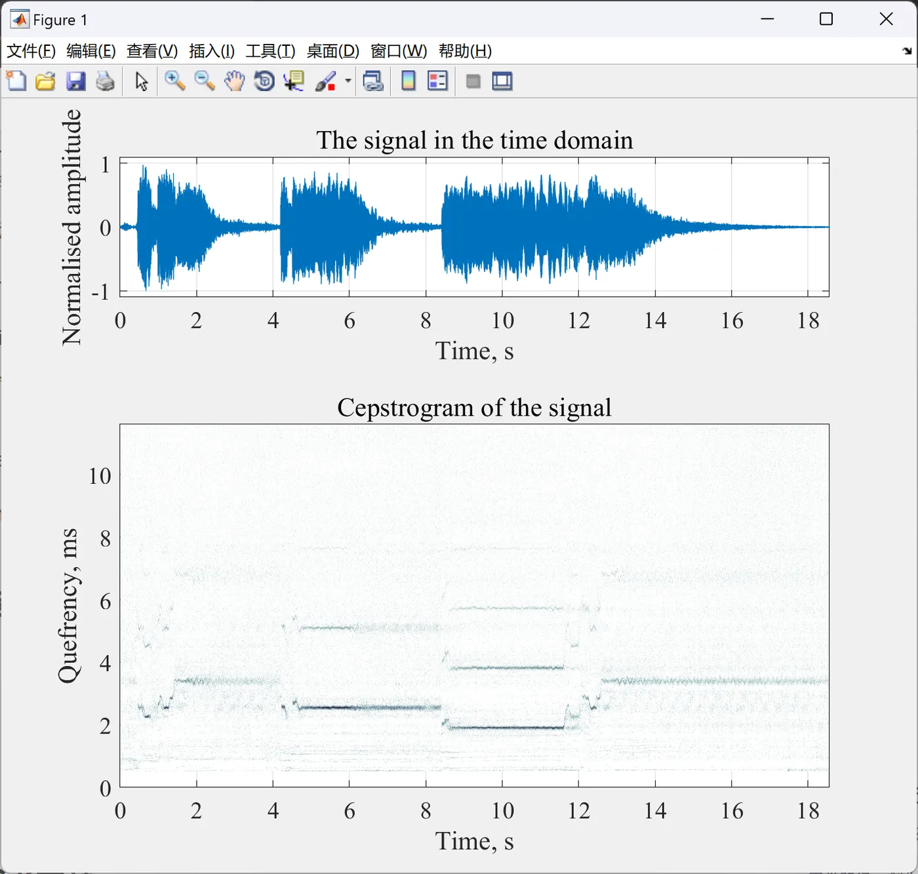Click the Brush data tool
This screenshot has width=918, height=874.
tap(326, 81)
